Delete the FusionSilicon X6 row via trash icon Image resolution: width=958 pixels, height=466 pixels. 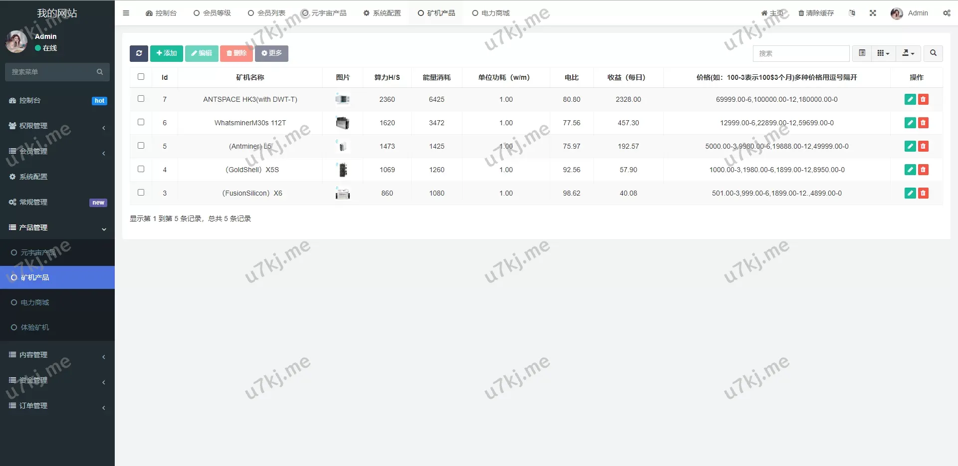(923, 193)
